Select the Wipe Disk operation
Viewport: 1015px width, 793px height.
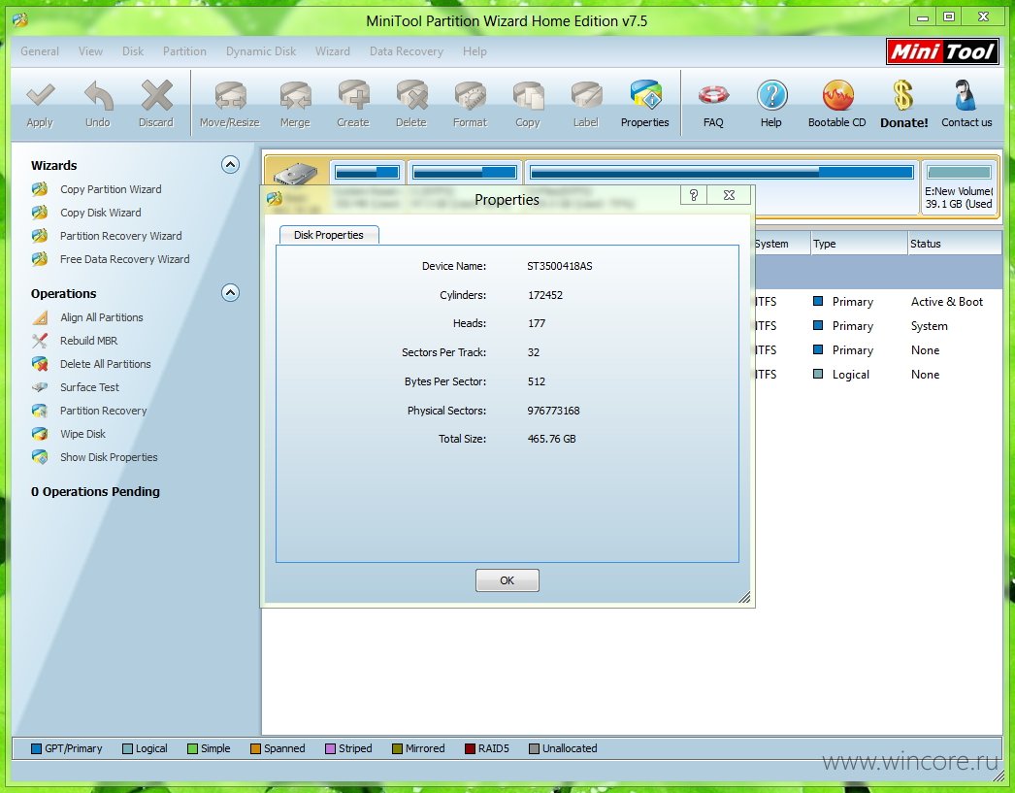click(x=82, y=434)
